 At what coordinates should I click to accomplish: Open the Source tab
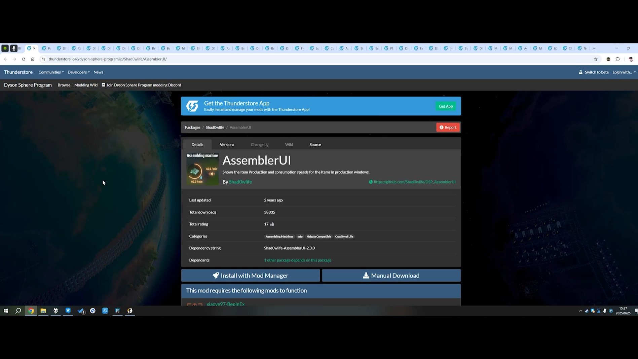[x=315, y=145]
